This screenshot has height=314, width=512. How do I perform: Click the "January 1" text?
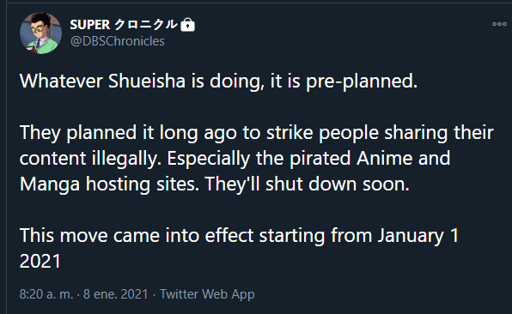click(418, 236)
